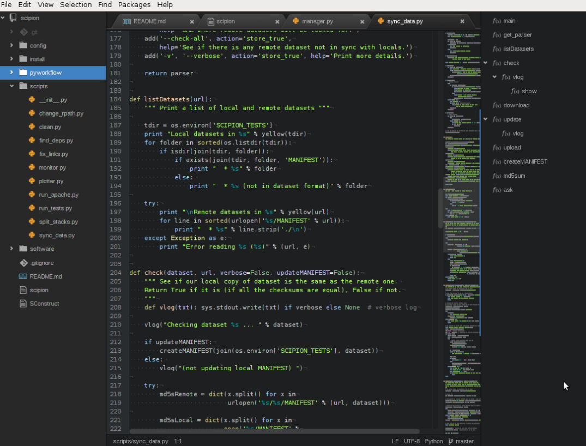Open plotter.py in the file tree

[x=51, y=181]
